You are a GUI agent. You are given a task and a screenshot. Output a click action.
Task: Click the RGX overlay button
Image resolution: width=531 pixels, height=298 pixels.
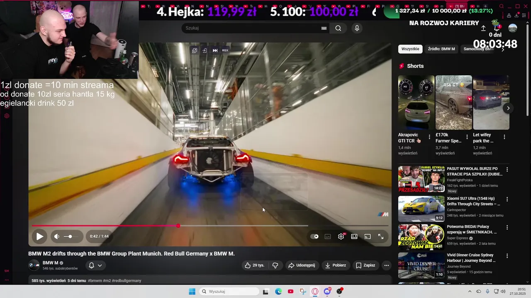(x=225, y=50)
